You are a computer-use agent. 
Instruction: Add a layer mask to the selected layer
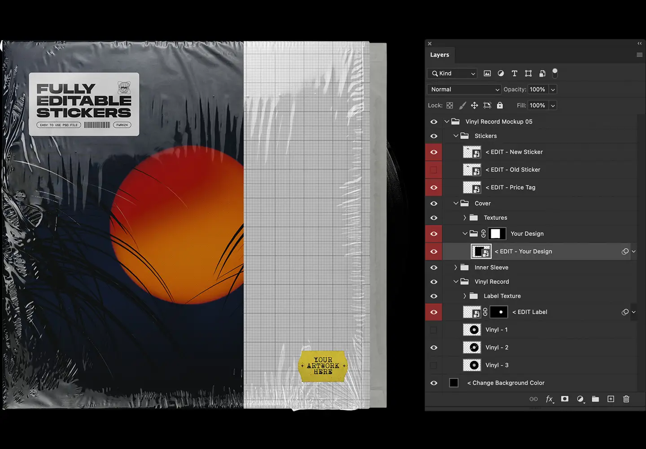tap(564, 399)
